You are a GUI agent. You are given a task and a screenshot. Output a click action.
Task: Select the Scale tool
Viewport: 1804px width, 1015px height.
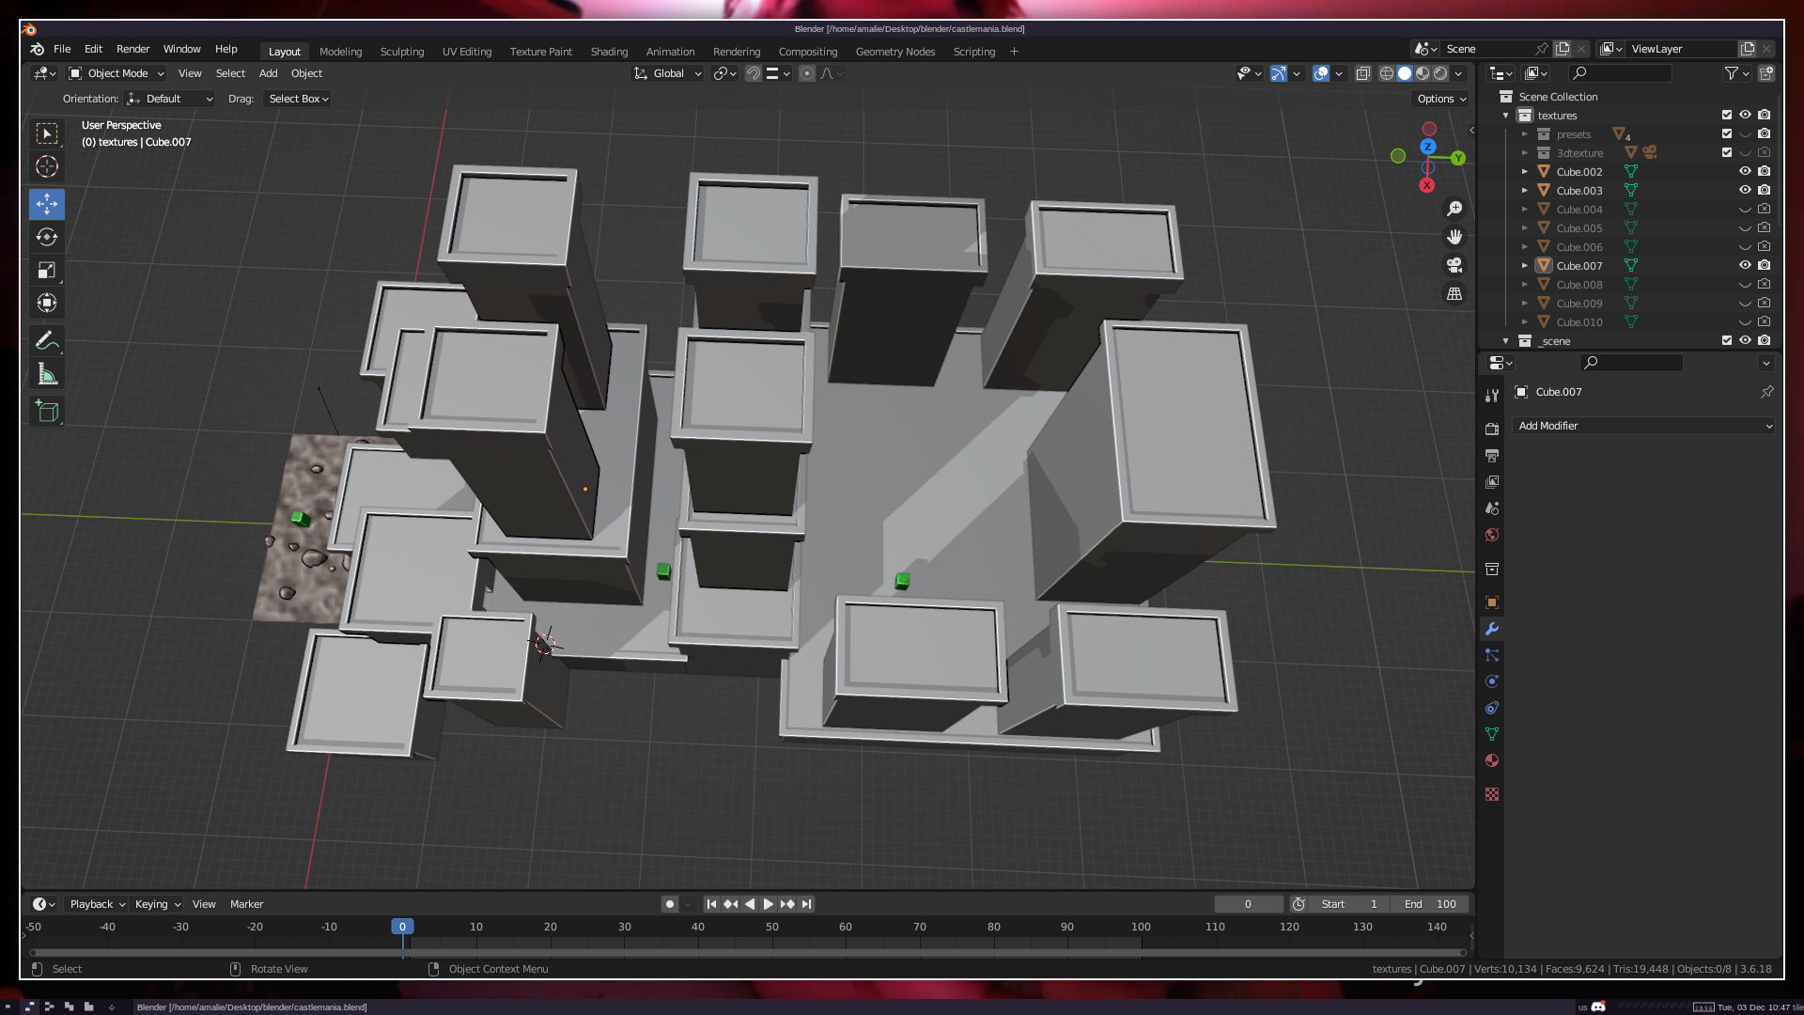[x=47, y=271]
